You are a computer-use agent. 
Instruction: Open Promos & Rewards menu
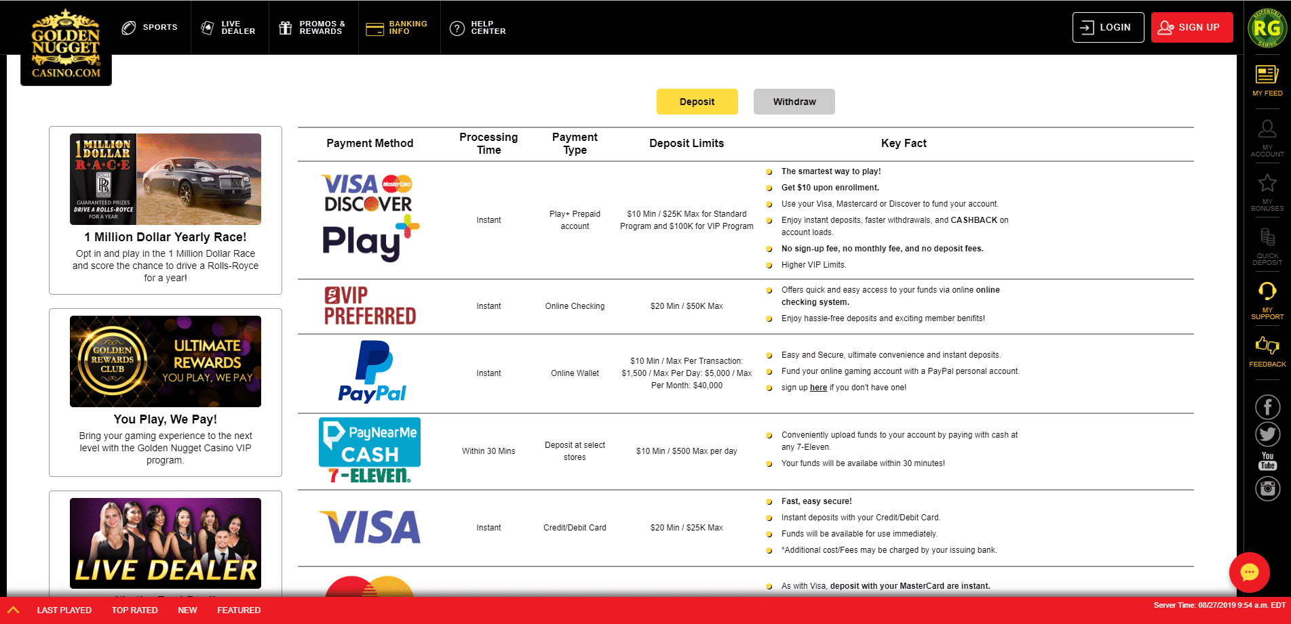[x=313, y=28]
